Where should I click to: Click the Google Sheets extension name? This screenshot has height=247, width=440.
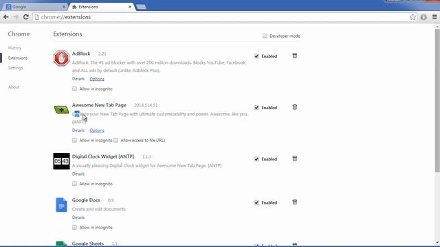[88, 244]
